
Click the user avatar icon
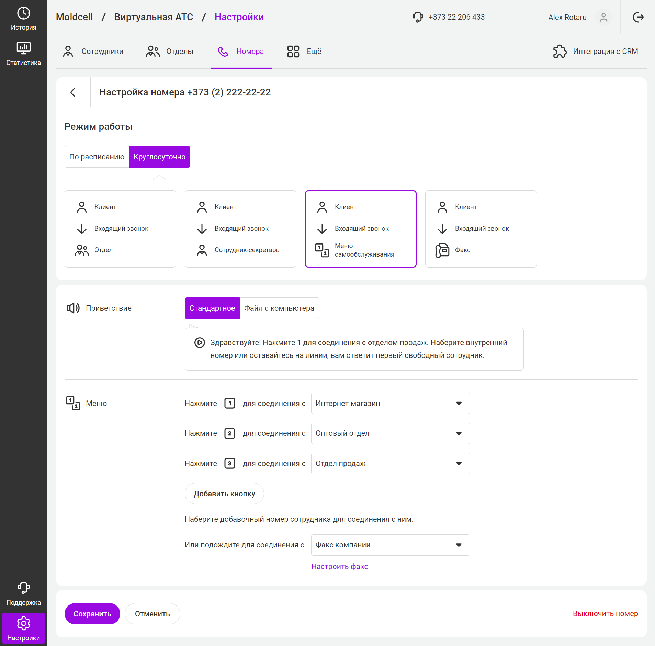603,17
